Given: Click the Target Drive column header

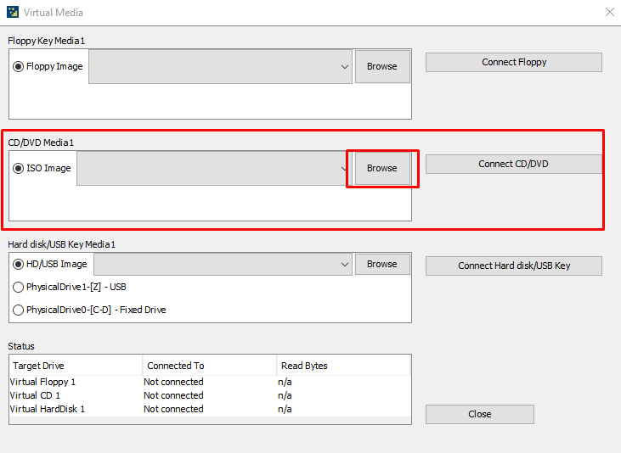Looking at the screenshot, I should (75, 366).
